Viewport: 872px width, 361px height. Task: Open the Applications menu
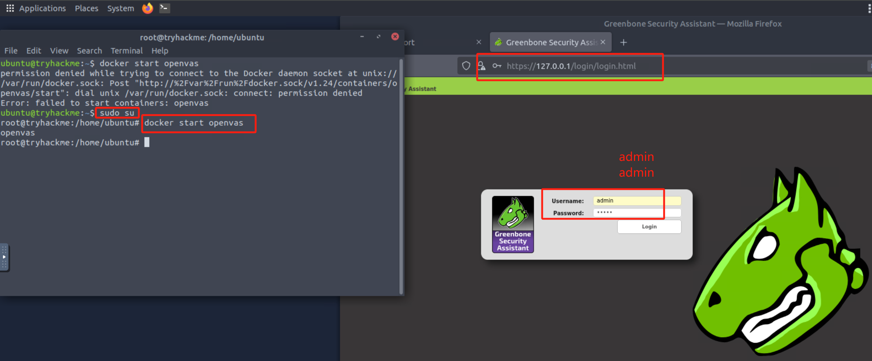click(x=42, y=8)
